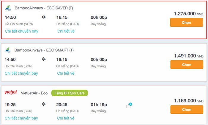View ticket details for ECO SMART
The height and width of the screenshot is (125, 208).
(x=66, y=73)
